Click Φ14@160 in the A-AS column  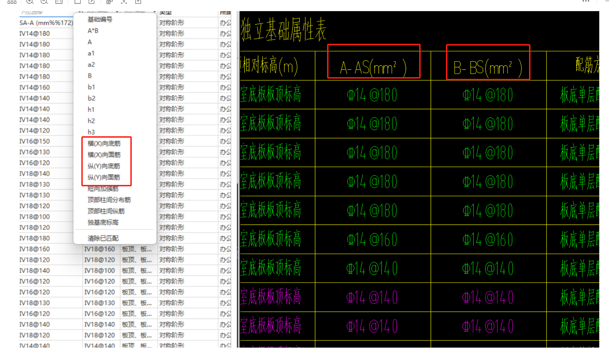point(372,239)
